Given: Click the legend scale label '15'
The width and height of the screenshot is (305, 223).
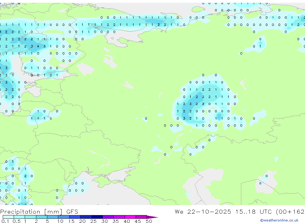Looking at the screenshot, I should tap(71, 221).
